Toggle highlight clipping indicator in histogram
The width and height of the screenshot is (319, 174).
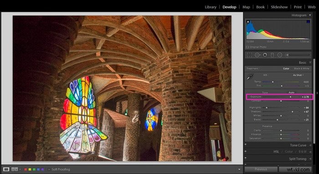coord(308,21)
